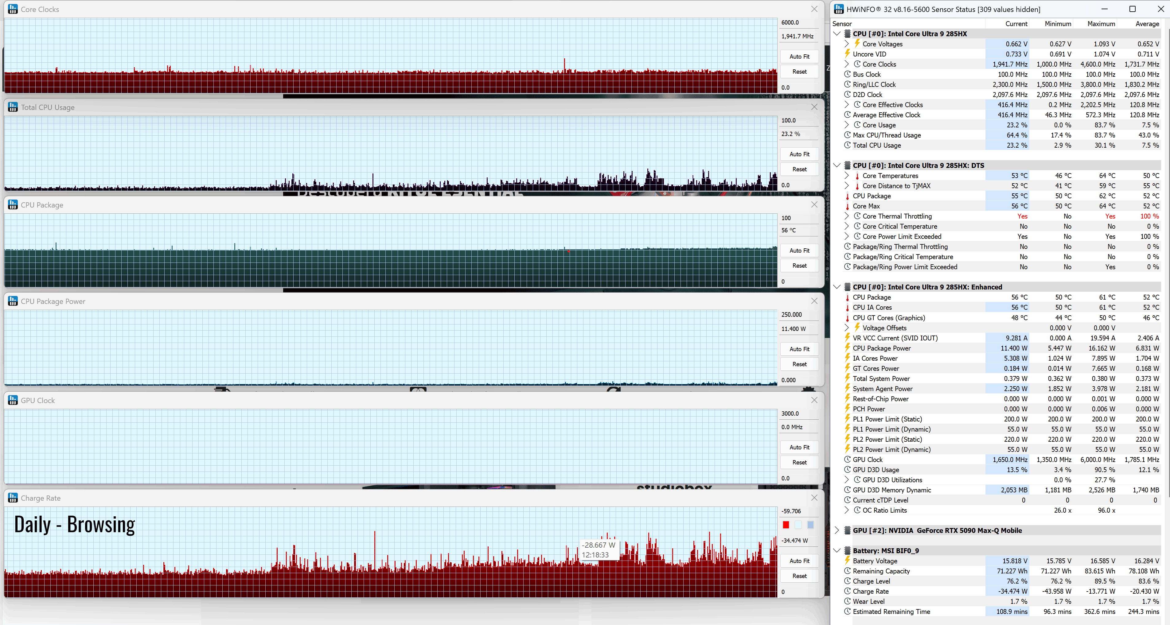This screenshot has height=625, width=1170.
Task: Close the Charge Rate graph window
Action: click(814, 498)
